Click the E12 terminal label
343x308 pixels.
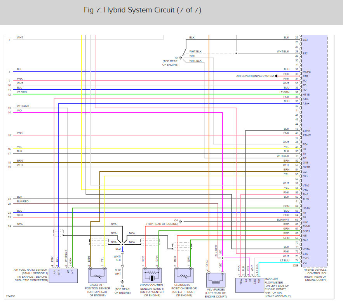[x=305, y=53]
